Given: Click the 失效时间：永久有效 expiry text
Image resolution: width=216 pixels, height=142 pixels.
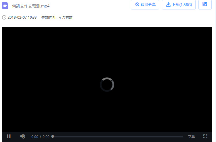Looking at the screenshot, I should coord(57,17).
